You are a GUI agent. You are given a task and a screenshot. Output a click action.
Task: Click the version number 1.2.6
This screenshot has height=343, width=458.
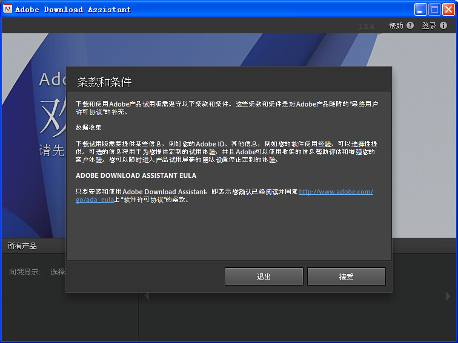(366, 27)
